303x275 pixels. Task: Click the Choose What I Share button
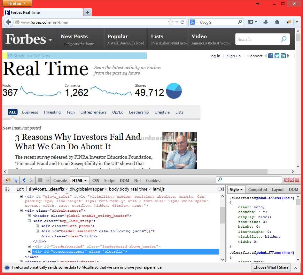(x=271, y=267)
